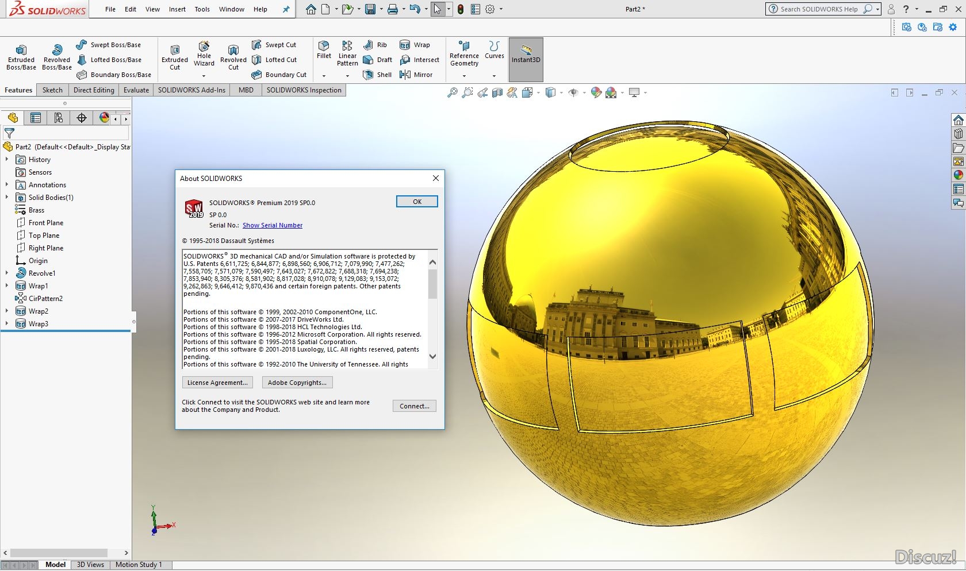Open the Fillet dropdown arrow

(x=324, y=76)
